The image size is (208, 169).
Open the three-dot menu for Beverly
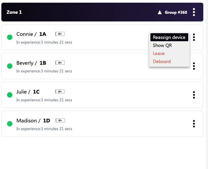coord(194,66)
